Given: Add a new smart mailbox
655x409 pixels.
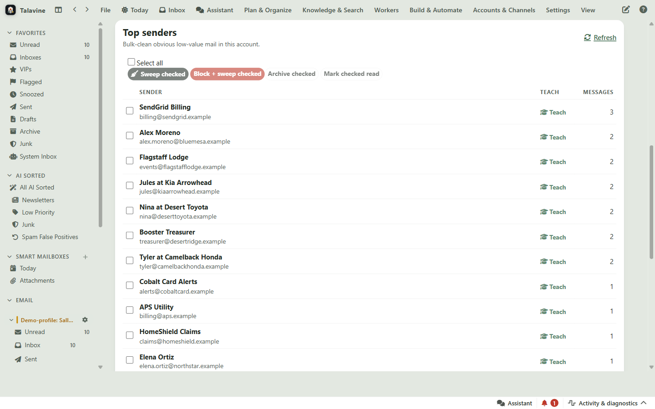Looking at the screenshot, I should (x=85, y=257).
